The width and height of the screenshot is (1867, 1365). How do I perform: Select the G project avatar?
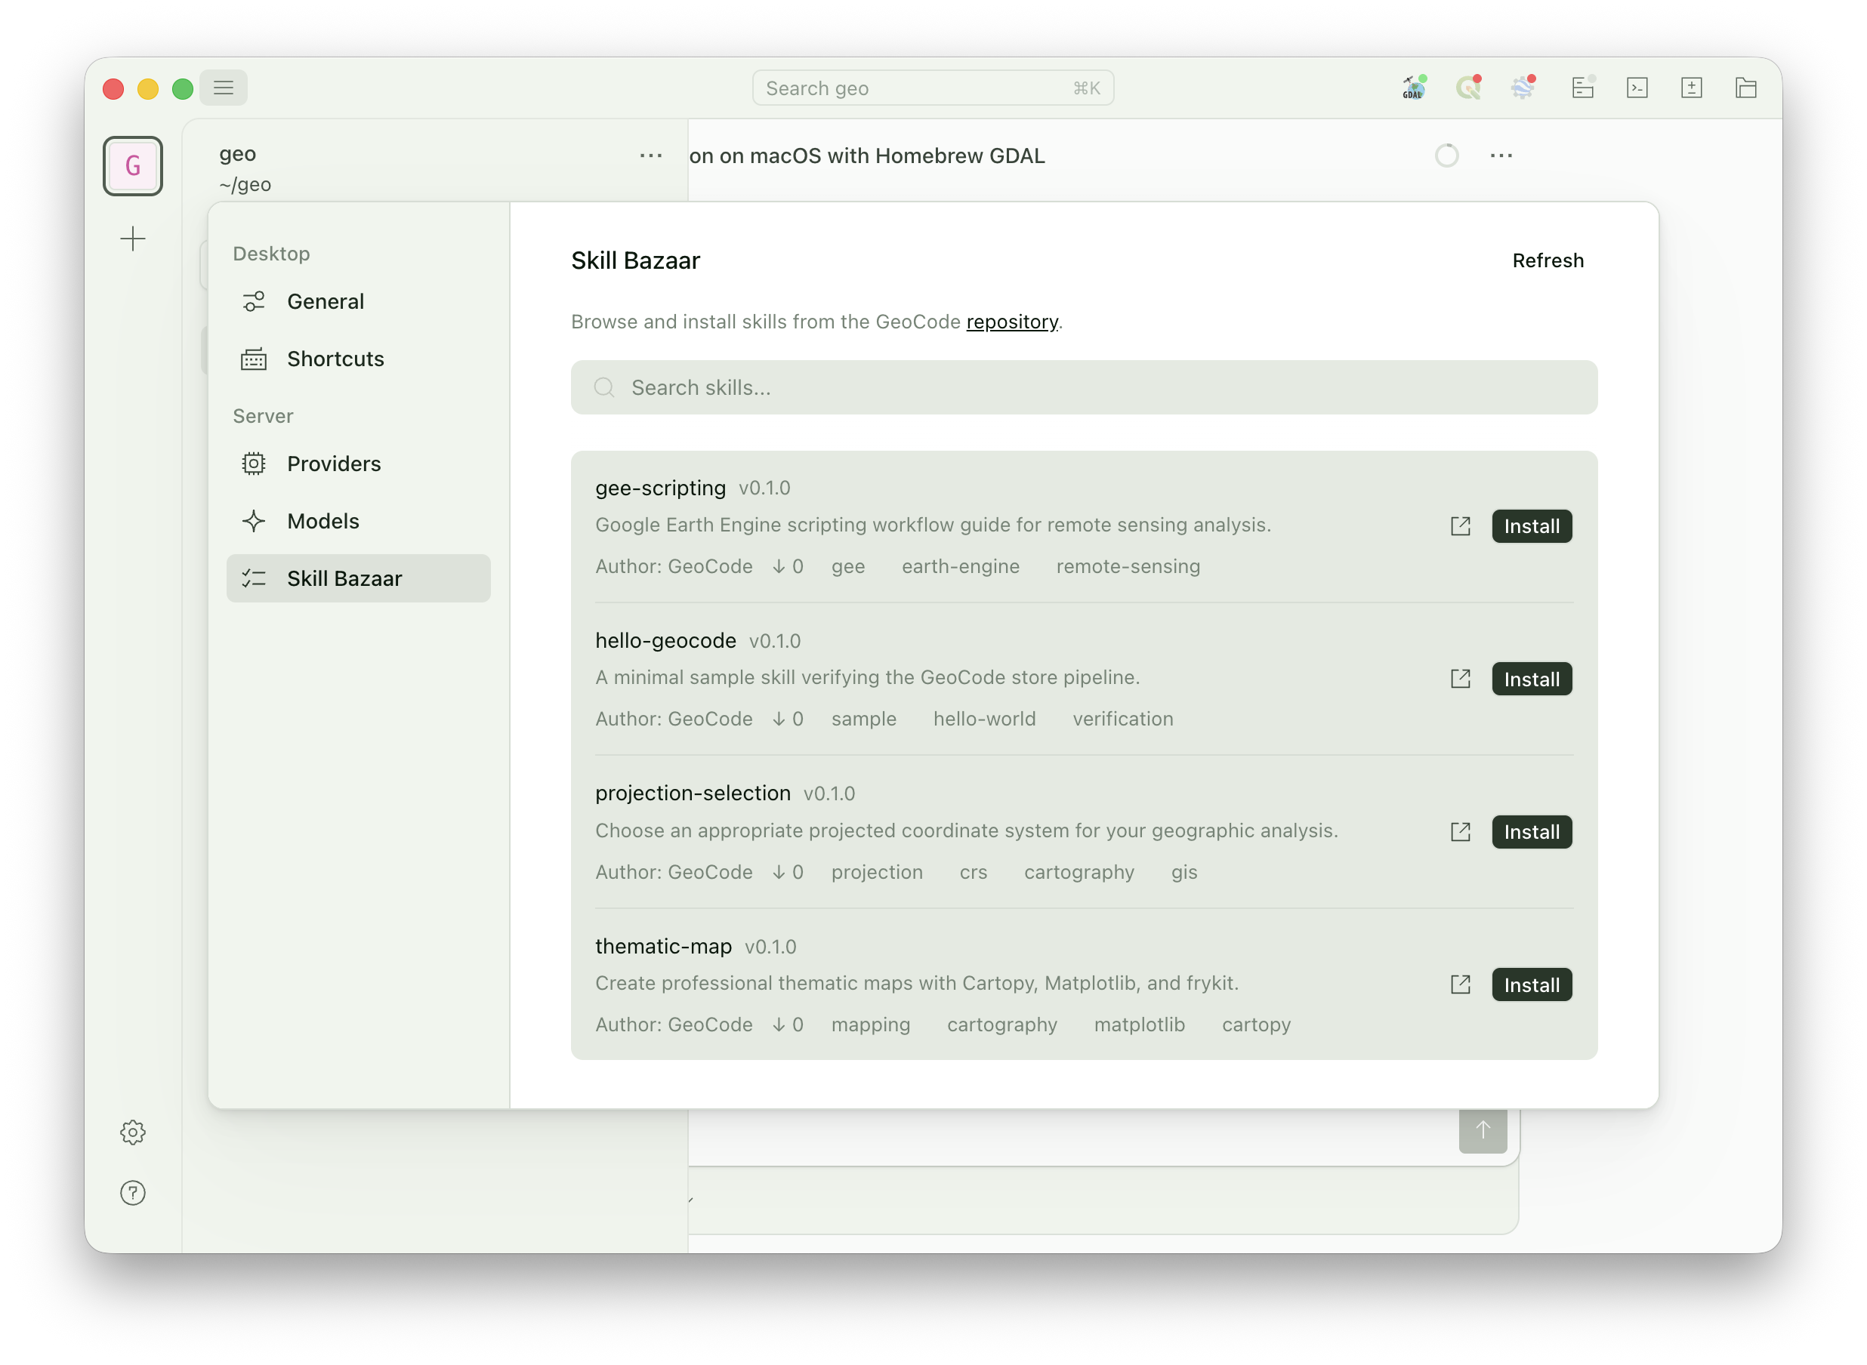[133, 166]
